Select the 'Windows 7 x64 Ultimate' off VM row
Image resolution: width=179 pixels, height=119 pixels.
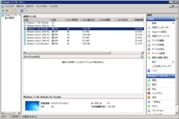(83, 23)
